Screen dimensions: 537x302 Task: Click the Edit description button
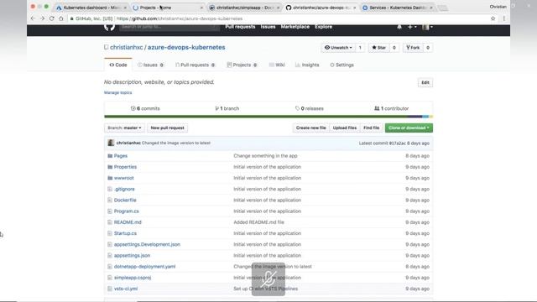(425, 82)
